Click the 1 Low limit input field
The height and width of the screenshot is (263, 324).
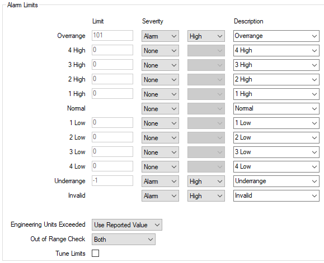[112, 123]
